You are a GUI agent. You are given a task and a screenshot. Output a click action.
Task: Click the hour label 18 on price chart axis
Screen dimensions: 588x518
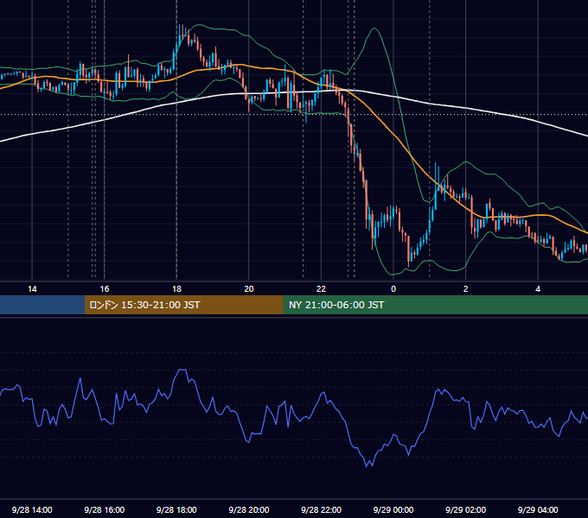(x=176, y=289)
